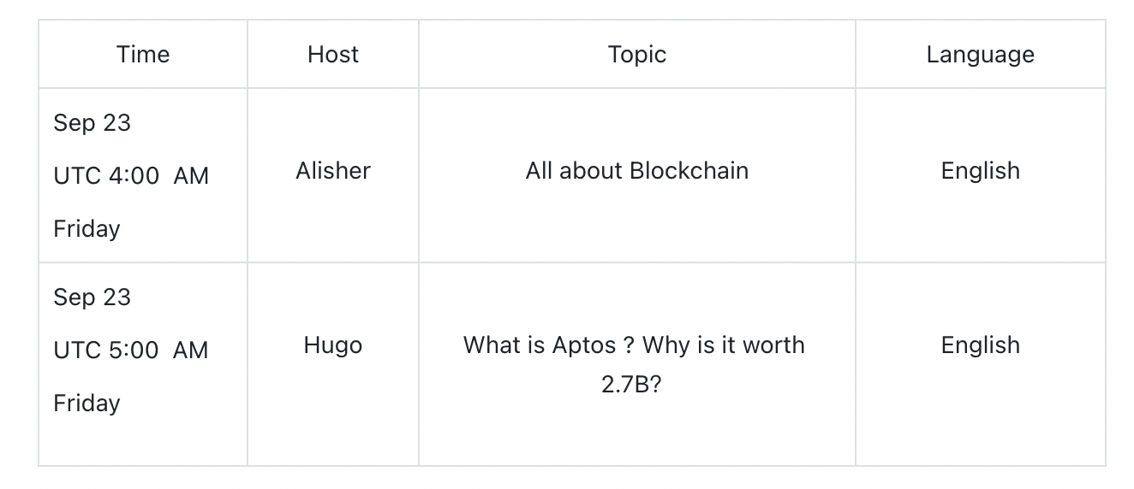Select the Host column header

click(x=333, y=55)
